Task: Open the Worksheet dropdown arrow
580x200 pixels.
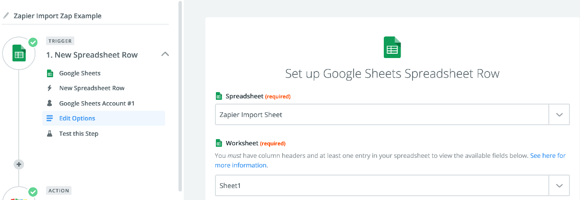Action: coord(559,185)
